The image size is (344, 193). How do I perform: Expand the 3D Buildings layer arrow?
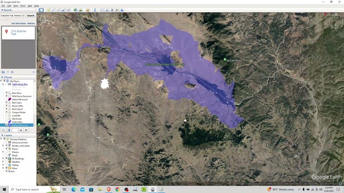pyautogui.click(x=3, y=159)
